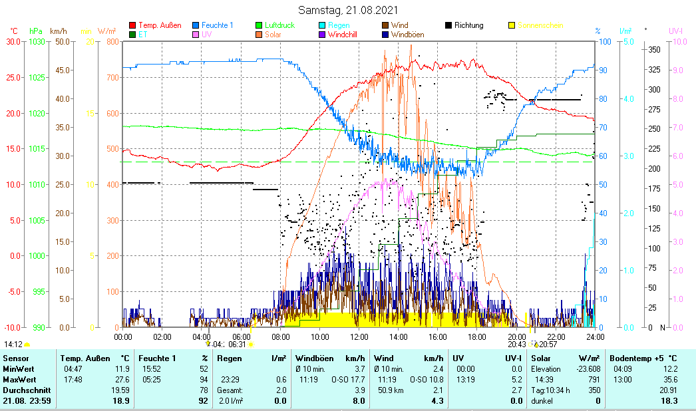Click the gust maximum "O-SO 17.7"
This screenshot has height=411, width=696.
click(x=348, y=380)
